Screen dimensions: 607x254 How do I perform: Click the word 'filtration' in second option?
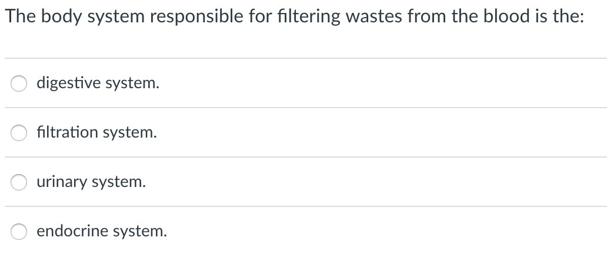(67, 133)
